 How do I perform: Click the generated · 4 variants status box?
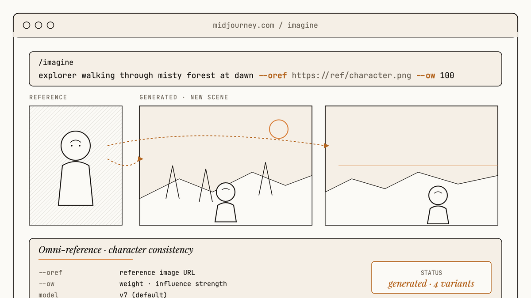click(x=431, y=278)
